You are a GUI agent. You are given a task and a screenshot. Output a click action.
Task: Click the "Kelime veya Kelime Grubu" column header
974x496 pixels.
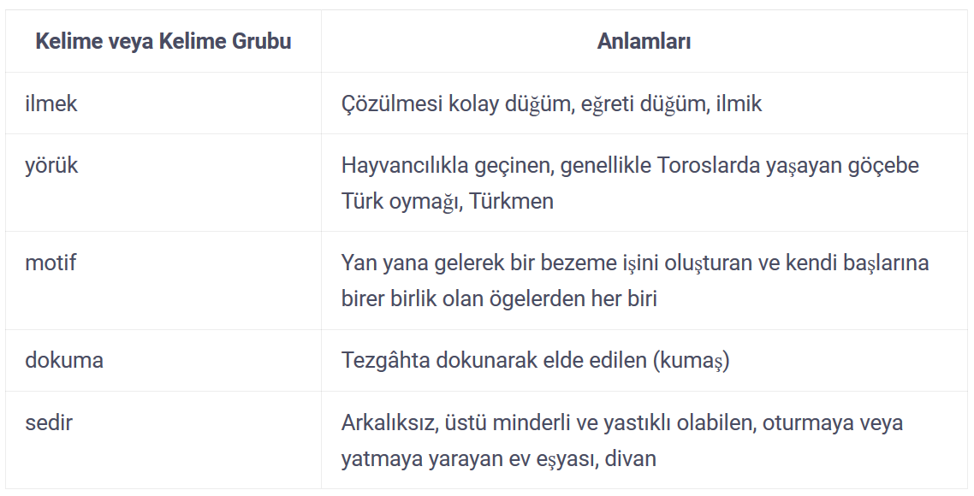(163, 42)
